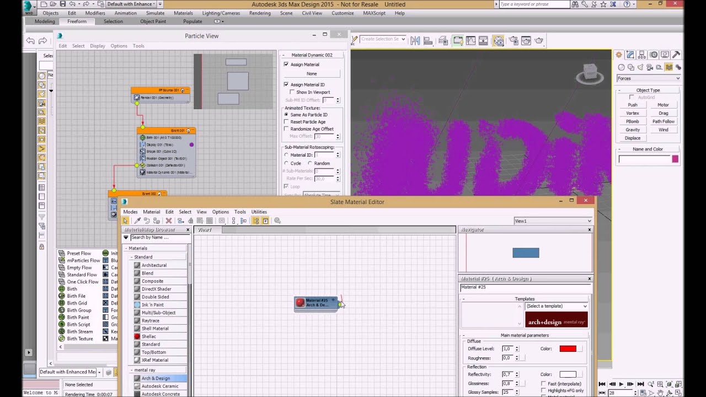This screenshot has height=397, width=706.
Task: Click Delete Selected red X in Slate editor
Action: tap(169, 221)
